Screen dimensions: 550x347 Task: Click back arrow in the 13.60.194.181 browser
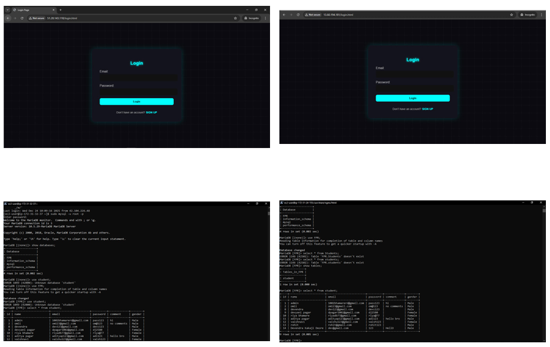click(x=284, y=15)
